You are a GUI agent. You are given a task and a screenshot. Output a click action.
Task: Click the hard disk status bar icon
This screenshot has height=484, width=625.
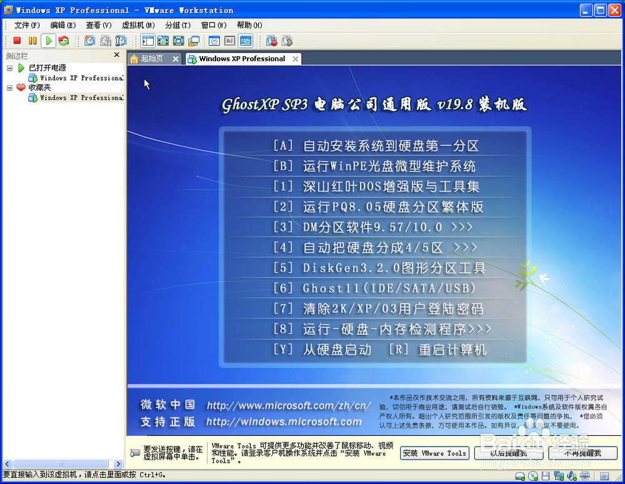pyautogui.click(x=520, y=476)
